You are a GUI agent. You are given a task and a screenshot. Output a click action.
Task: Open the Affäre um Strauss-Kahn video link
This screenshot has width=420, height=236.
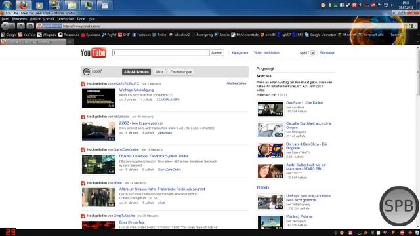tap(162, 189)
